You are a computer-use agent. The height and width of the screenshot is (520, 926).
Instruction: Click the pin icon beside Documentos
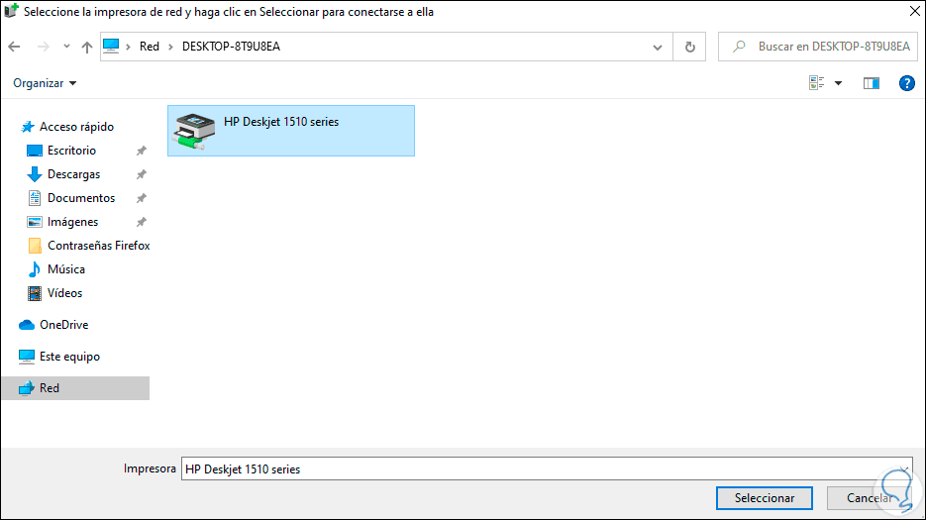click(142, 198)
